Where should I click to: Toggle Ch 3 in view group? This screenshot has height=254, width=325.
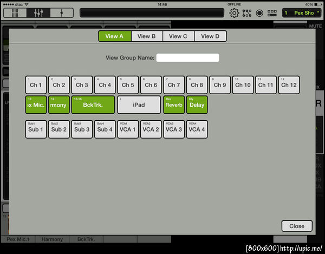click(x=82, y=85)
